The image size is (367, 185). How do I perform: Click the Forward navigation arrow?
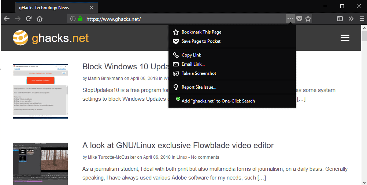tap(18, 19)
